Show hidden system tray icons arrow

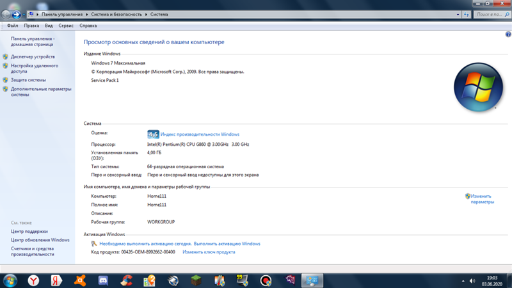[x=463, y=281]
